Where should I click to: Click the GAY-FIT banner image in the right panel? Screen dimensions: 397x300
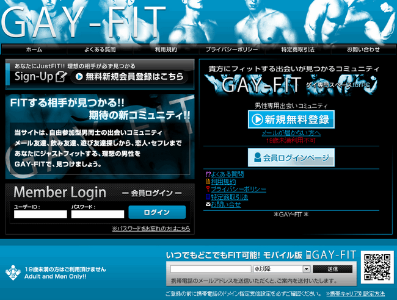click(x=291, y=85)
